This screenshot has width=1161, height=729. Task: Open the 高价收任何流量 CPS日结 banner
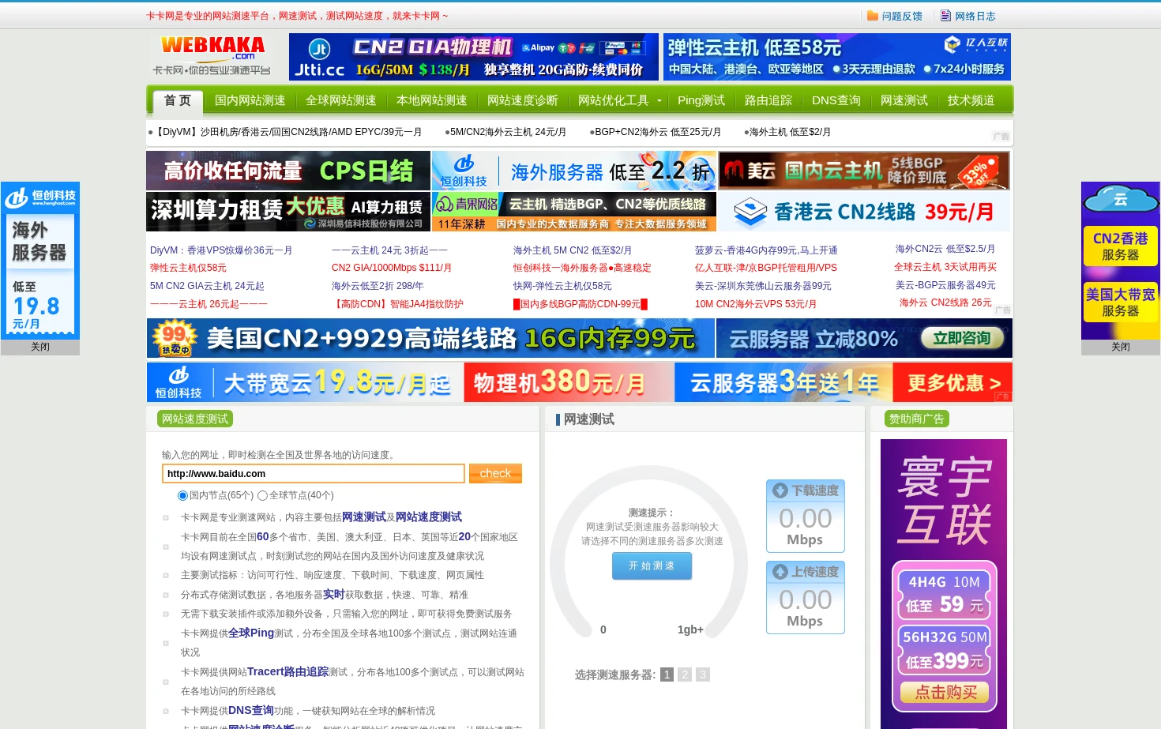point(288,171)
